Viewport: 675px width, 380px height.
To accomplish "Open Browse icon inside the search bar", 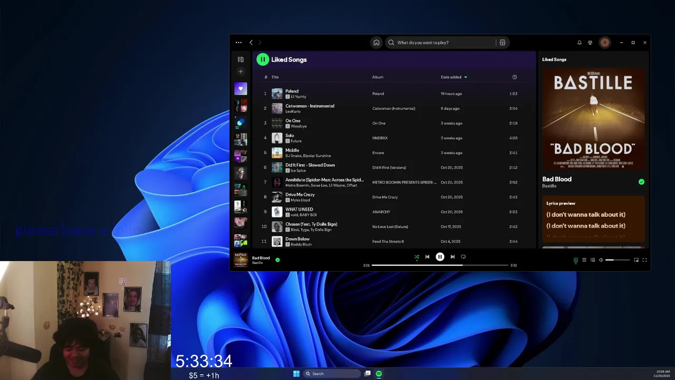I will click(503, 43).
